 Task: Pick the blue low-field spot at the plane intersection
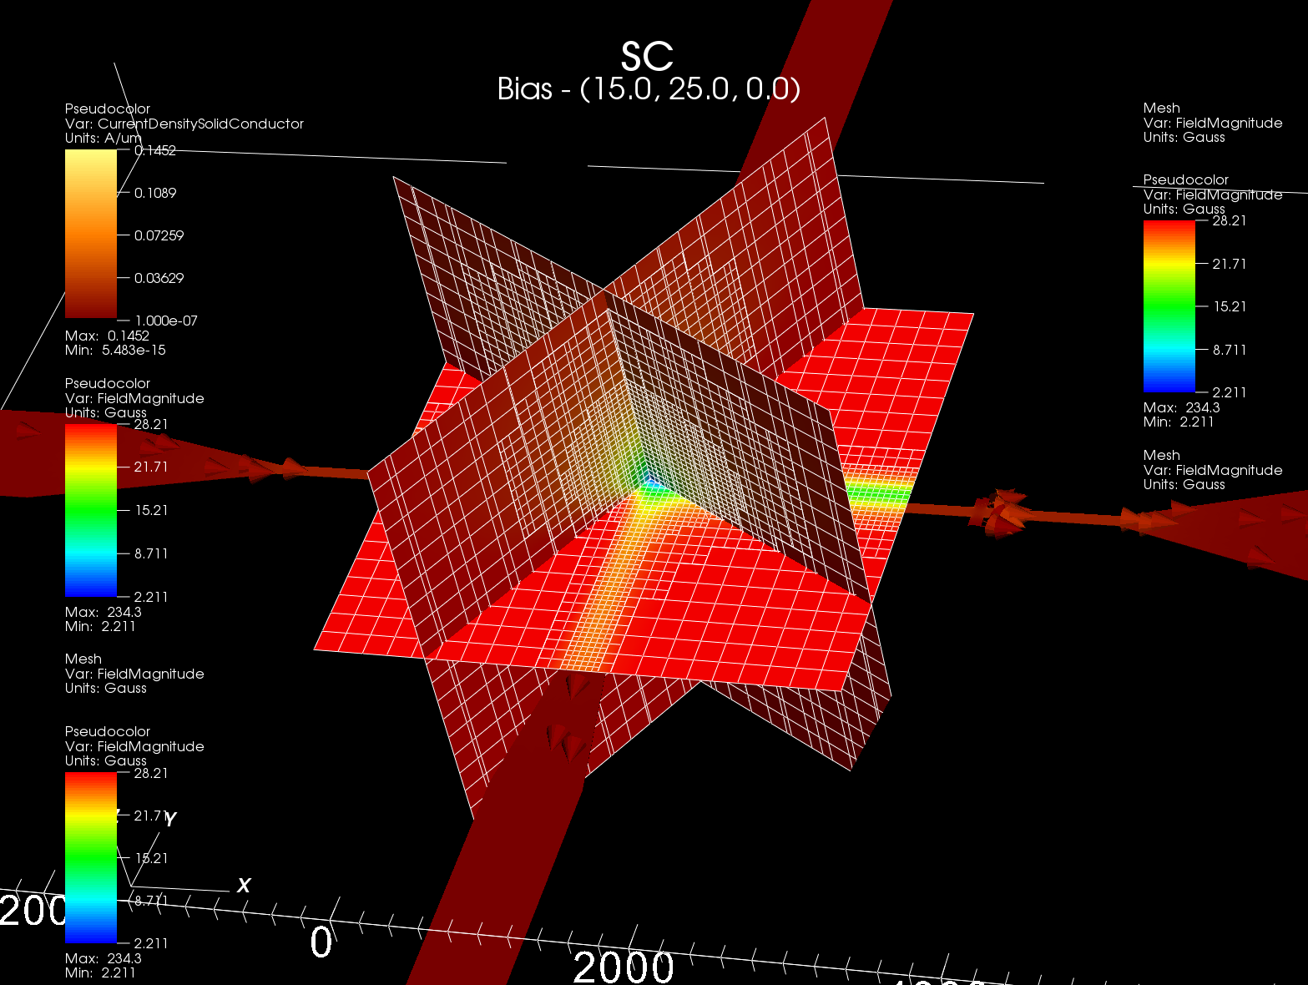click(x=652, y=483)
